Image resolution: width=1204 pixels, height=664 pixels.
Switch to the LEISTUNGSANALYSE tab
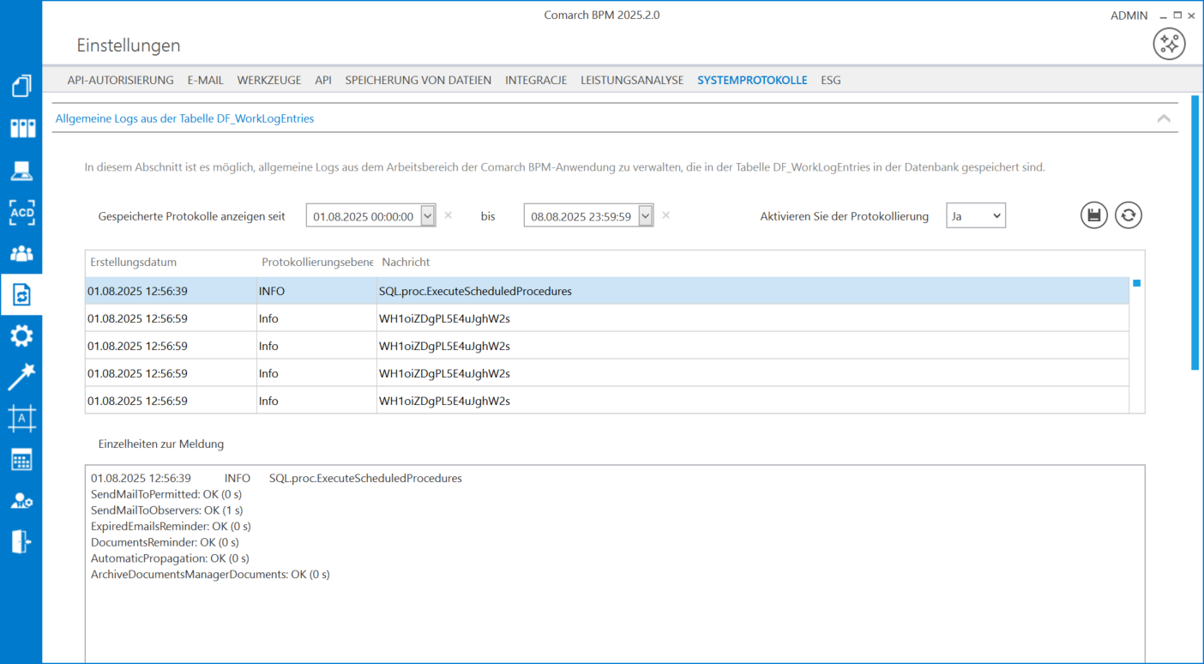tap(632, 80)
